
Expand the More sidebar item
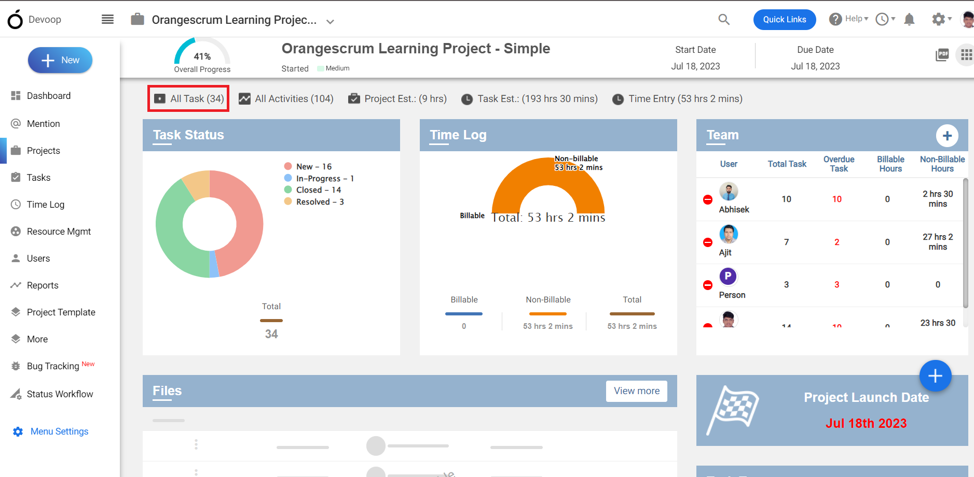(37, 339)
